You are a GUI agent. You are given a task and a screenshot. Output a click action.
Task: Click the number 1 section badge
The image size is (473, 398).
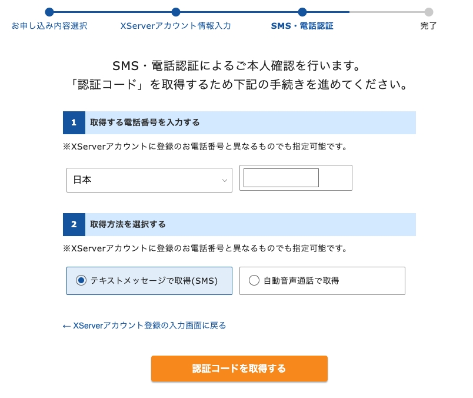pos(74,122)
